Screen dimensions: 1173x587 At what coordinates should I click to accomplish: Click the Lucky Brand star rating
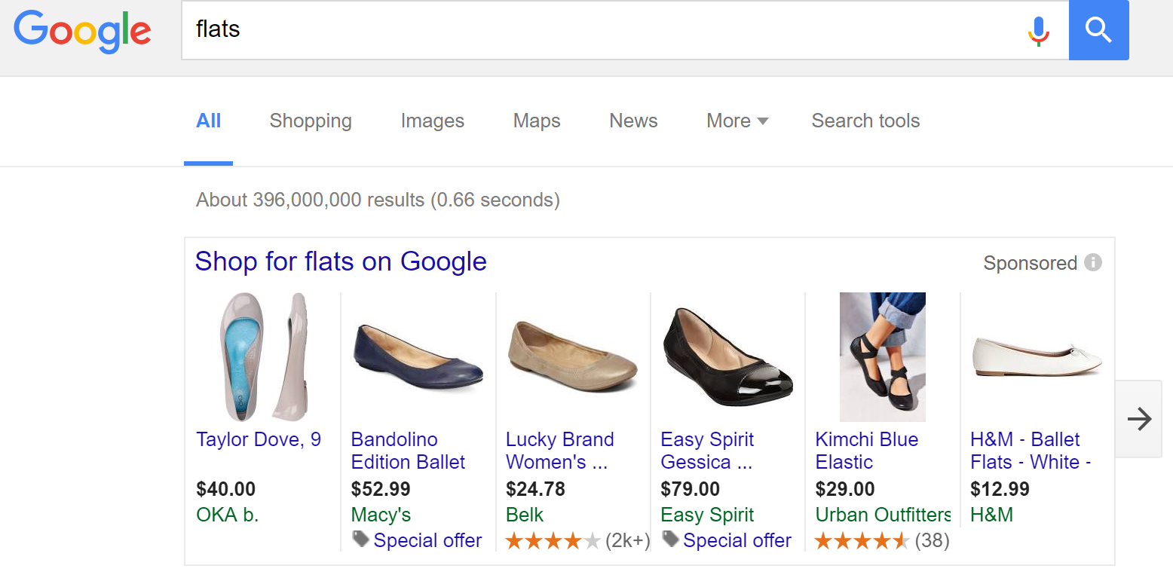[553, 541]
